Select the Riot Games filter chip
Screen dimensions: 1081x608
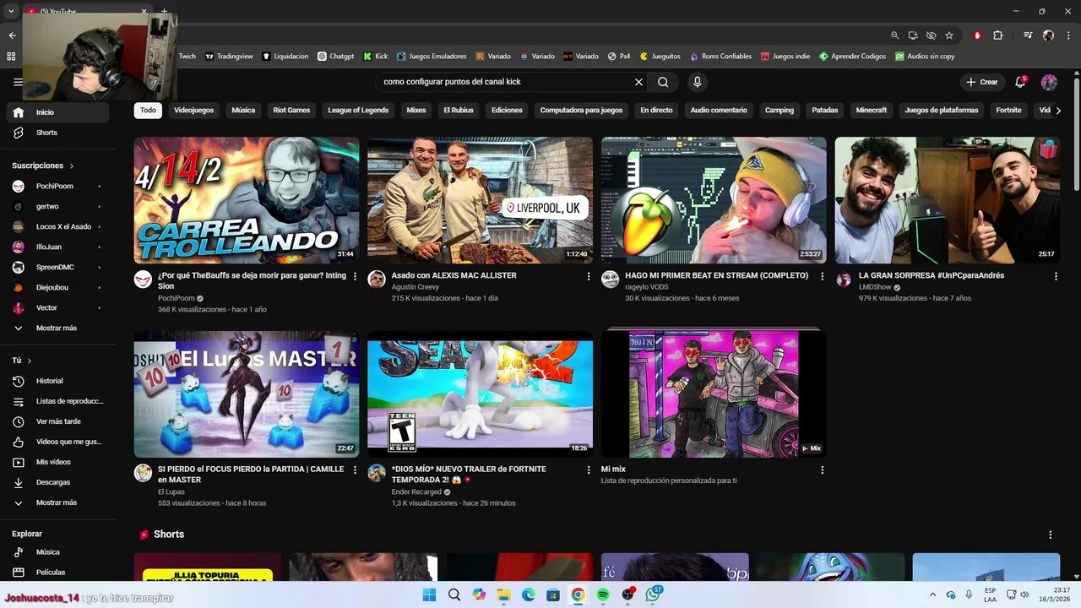[x=291, y=110]
